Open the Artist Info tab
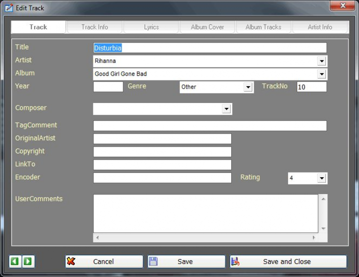This screenshot has height=277, width=359. tap(320, 27)
